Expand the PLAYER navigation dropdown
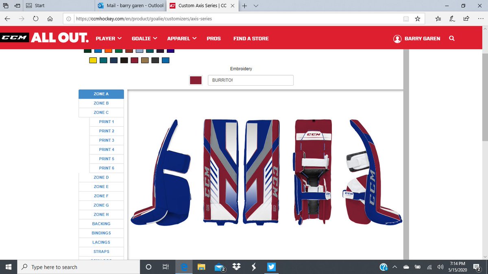The height and width of the screenshot is (274, 488). (109, 39)
